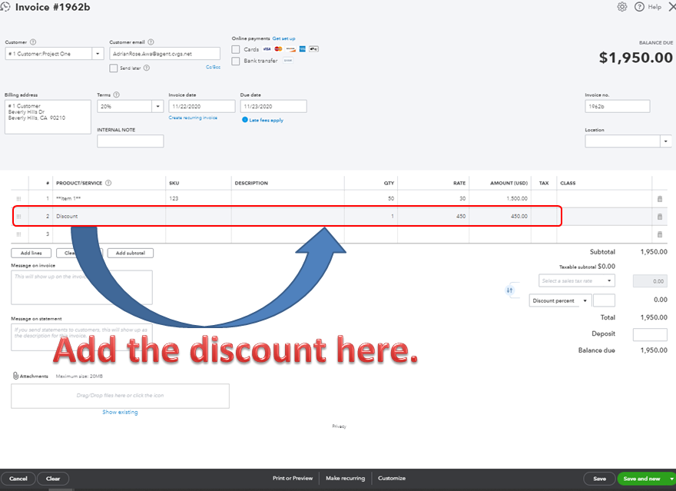Expand the Save and new arrow

pos(671,479)
